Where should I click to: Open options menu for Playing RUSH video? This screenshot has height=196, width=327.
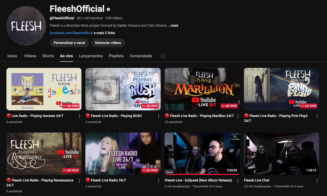(x=159, y=116)
